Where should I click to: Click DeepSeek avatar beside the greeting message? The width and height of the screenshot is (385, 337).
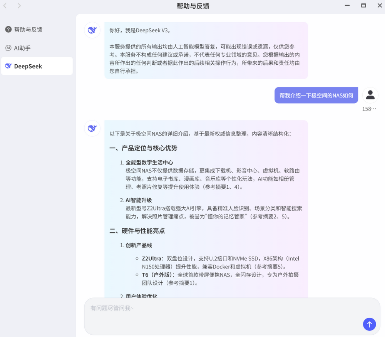(x=92, y=30)
